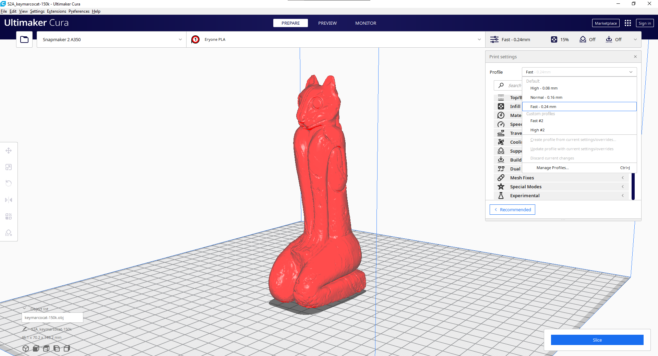Click the Experimental flask icon
Image resolution: width=658 pixels, height=356 pixels.
pos(501,195)
